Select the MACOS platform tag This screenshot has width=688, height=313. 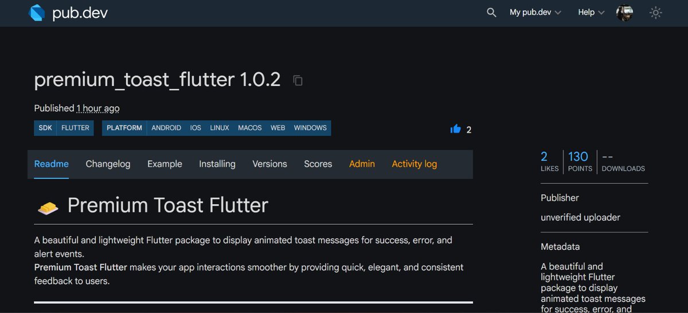(x=250, y=128)
